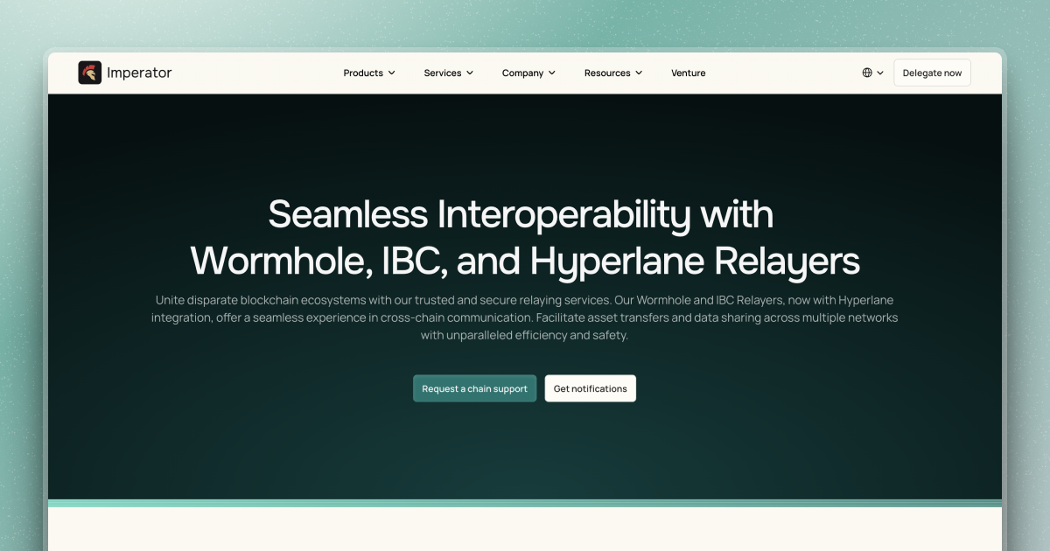Select Company in the top navigation
Screen dimensions: 1050x551
click(x=522, y=73)
